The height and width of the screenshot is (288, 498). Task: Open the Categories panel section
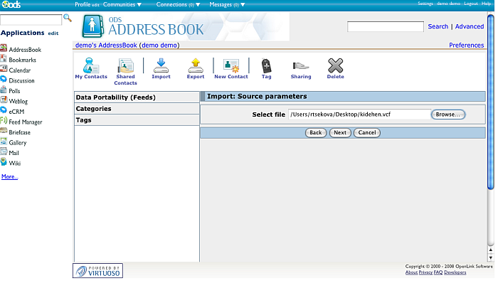tap(137, 109)
